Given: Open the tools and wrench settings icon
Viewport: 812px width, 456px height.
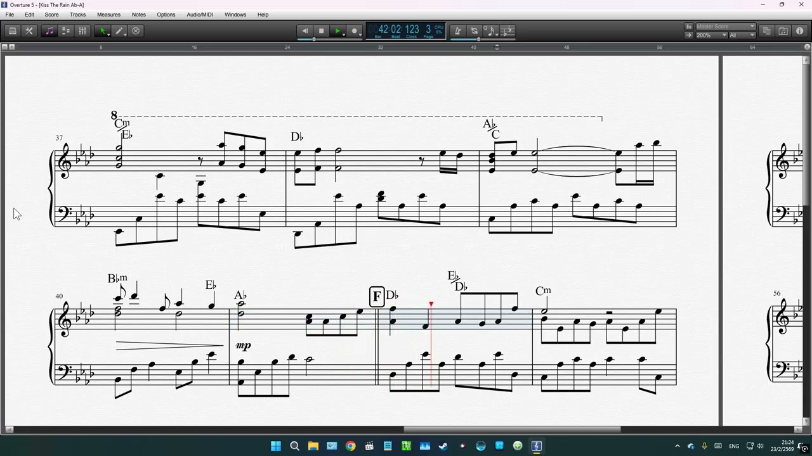Looking at the screenshot, I should coord(29,30).
